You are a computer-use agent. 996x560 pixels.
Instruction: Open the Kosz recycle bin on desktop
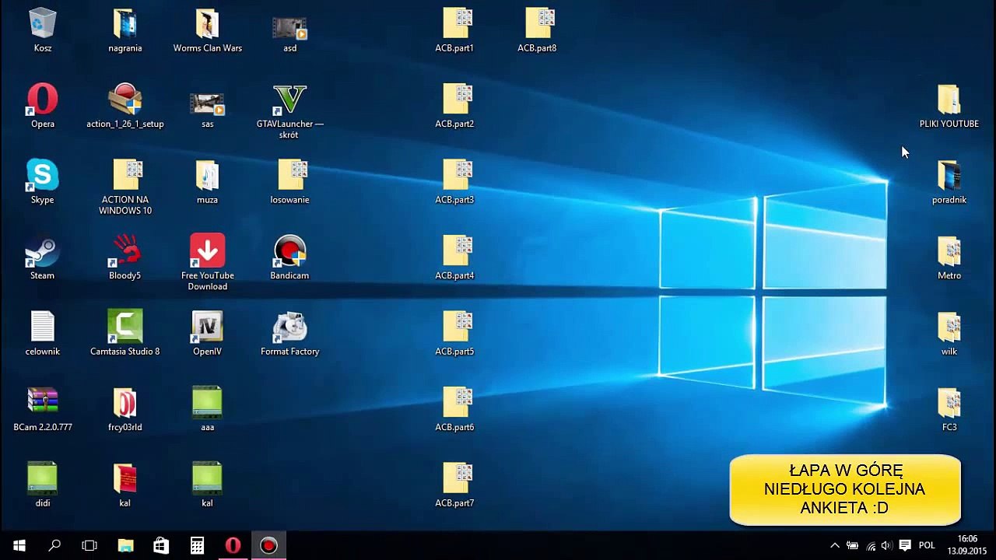[x=43, y=24]
